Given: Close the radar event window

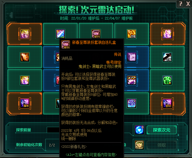Looking at the screenshot, I should pyautogui.click(x=188, y=4).
